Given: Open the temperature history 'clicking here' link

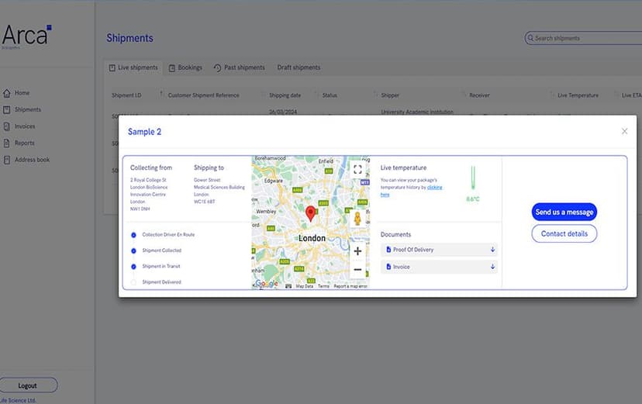Looking at the screenshot, I should coord(434,188).
